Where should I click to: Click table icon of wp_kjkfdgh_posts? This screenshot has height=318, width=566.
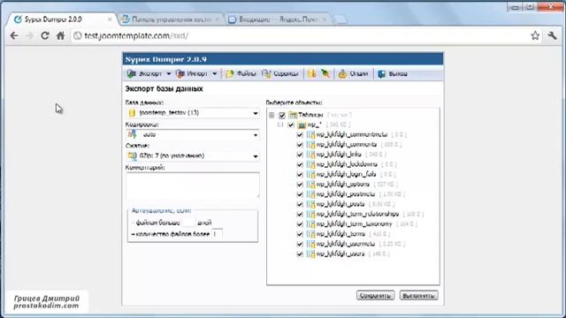click(x=310, y=204)
